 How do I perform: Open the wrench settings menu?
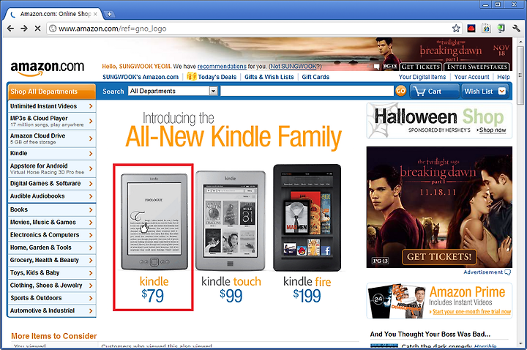(x=516, y=29)
